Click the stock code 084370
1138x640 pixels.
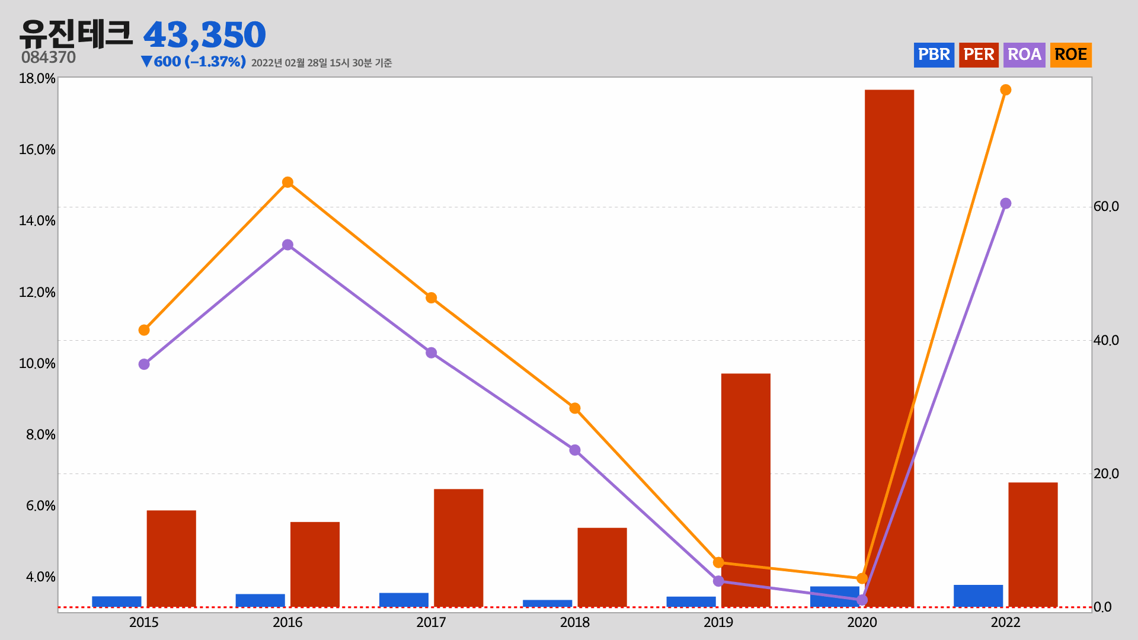click(x=49, y=57)
